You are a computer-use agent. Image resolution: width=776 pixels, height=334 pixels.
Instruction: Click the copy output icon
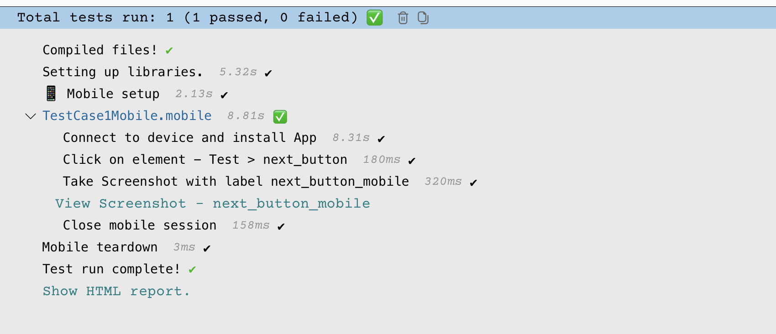pyautogui.click(x=423, y=18)
